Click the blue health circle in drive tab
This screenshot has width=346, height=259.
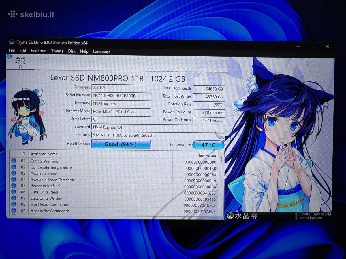9,57
